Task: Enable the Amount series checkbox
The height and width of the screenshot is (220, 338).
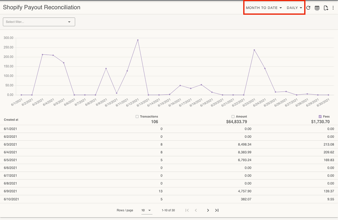Action: pyautogui.click(x=233, y=116)
